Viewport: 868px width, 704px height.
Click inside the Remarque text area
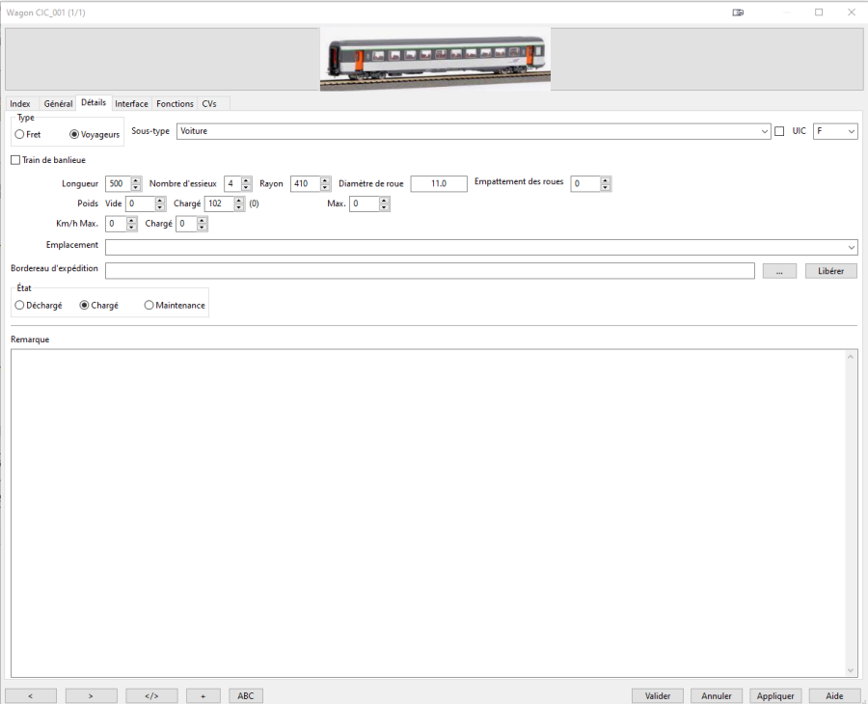(x=429, y=511)
